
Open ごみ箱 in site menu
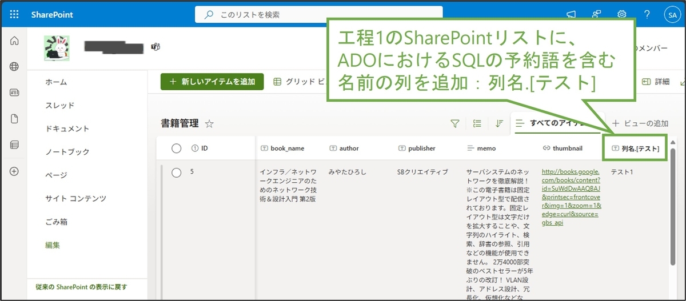pyautogui.click(x=56, y=222)
